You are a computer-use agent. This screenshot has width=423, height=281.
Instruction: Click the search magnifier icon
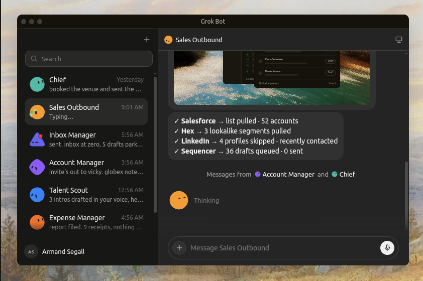tap(34, 59)
